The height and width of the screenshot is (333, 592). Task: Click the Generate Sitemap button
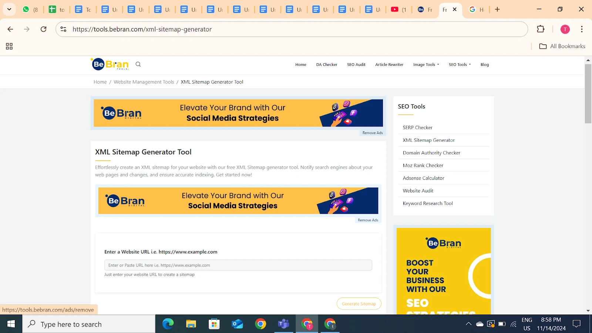(359, 304)
